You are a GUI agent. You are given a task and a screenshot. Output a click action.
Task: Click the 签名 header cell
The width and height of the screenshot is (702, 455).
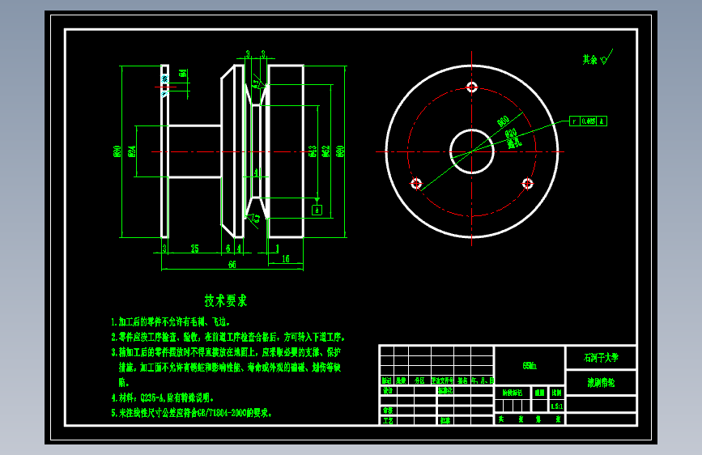tap(462, 381)
